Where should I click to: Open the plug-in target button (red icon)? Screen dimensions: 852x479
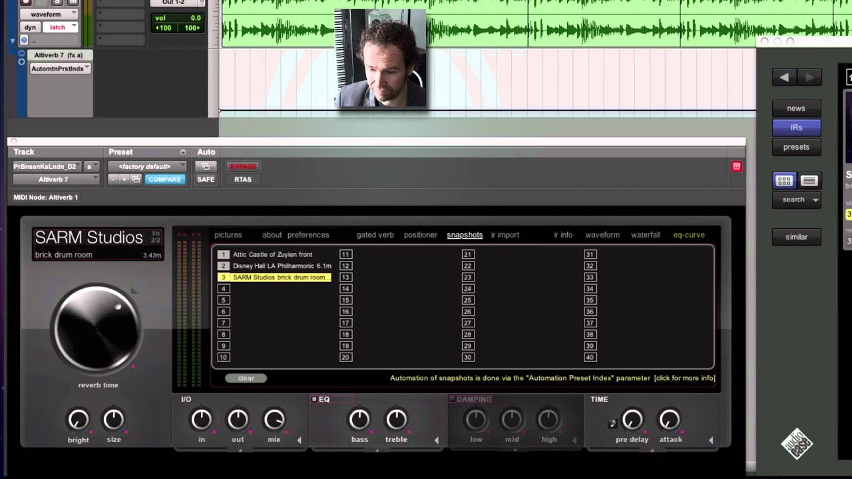(736, 166)
